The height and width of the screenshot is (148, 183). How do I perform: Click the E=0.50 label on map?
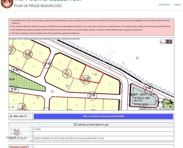138,101
